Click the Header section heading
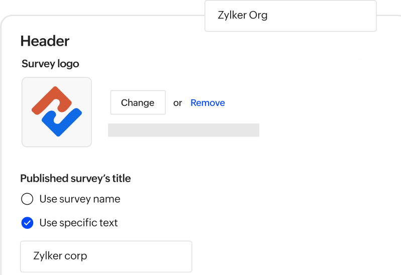Screen dimensions: 401x275 point(45,41)
